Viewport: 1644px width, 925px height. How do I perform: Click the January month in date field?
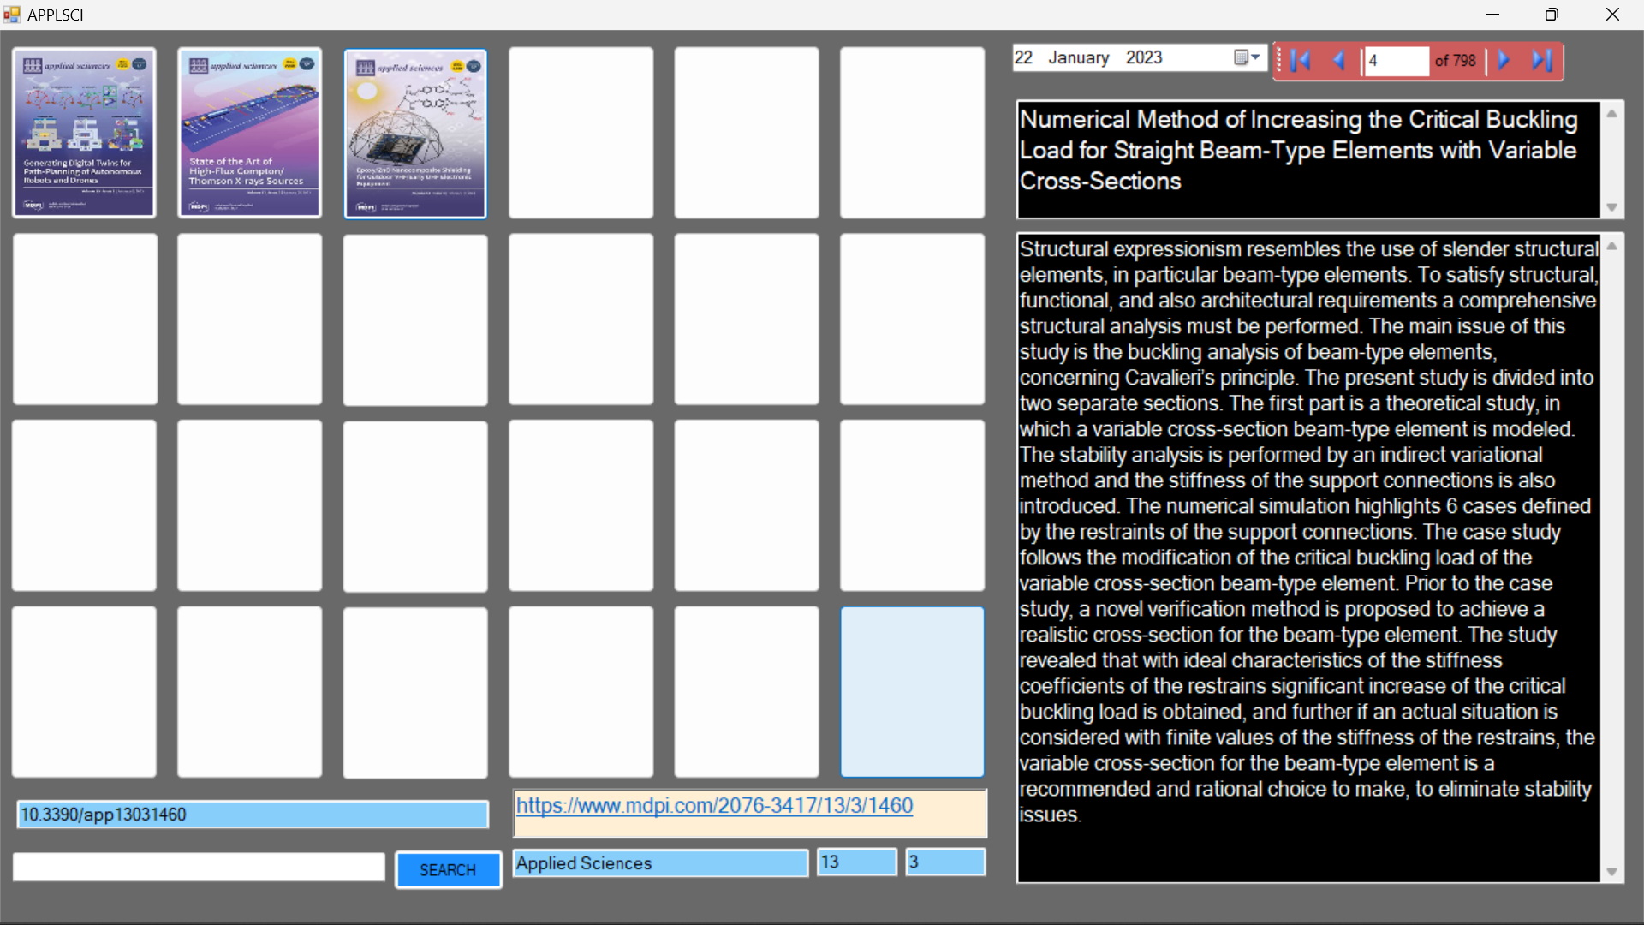(x=1078, y=57)
